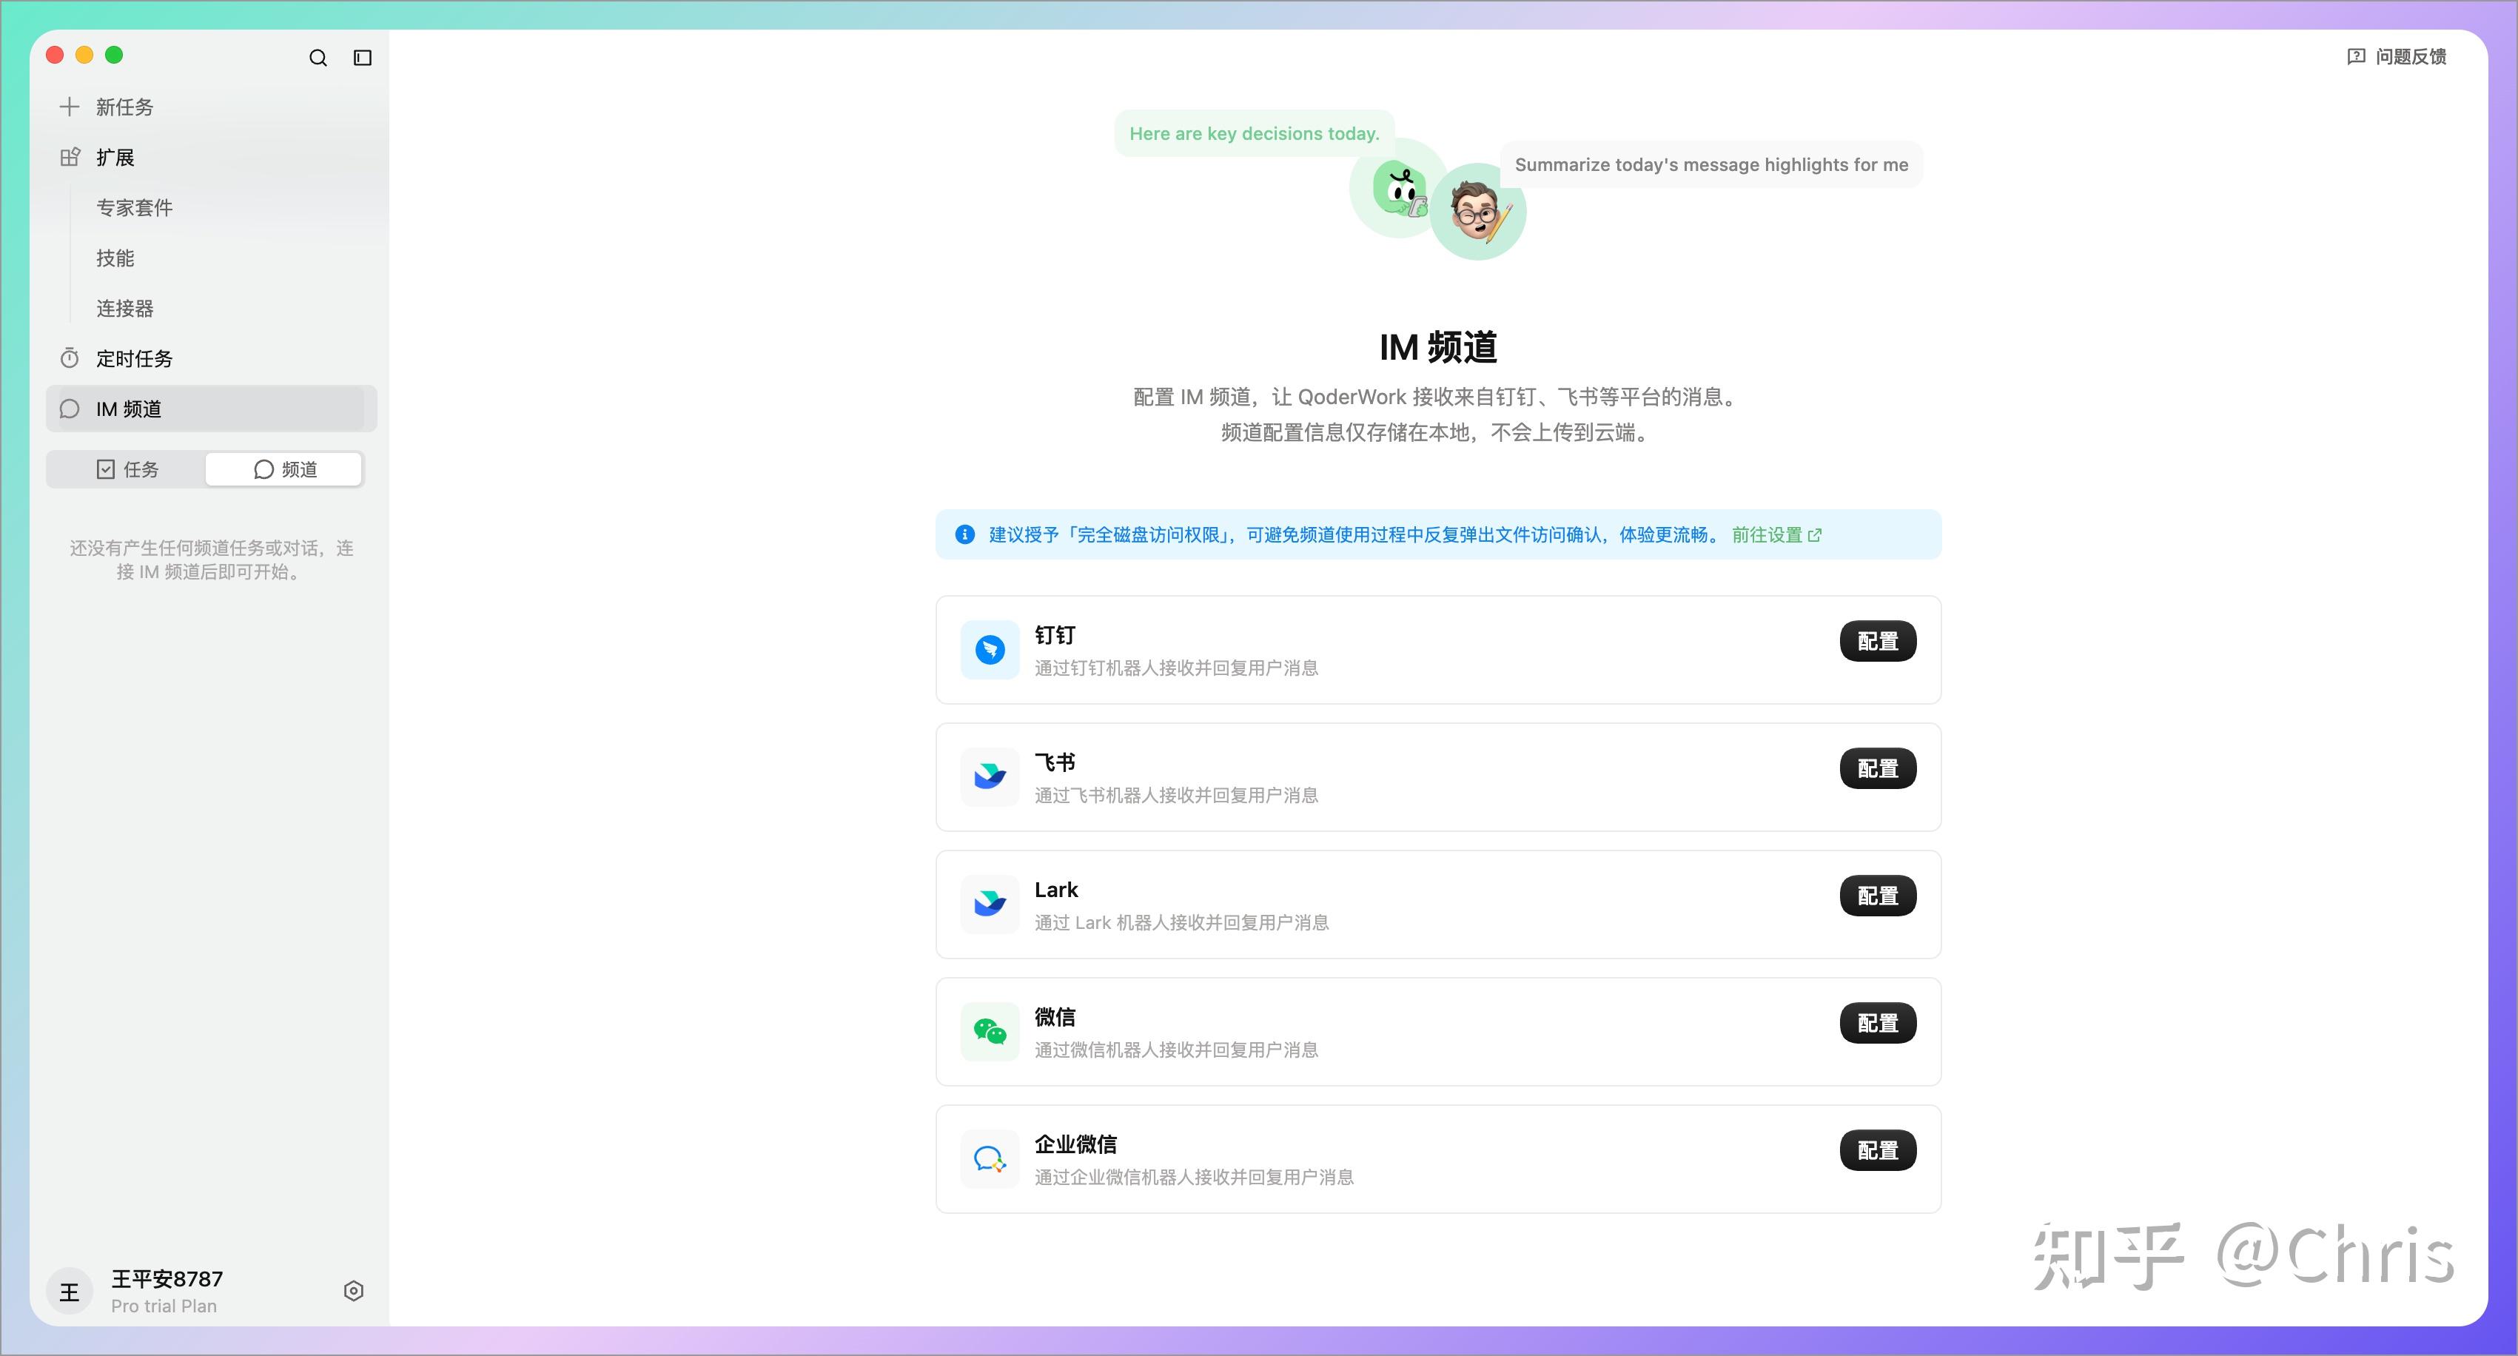Click the info icon in the blue notice
The width and height of the screenshot is (2518, 1356).
[x=964, y=534]
